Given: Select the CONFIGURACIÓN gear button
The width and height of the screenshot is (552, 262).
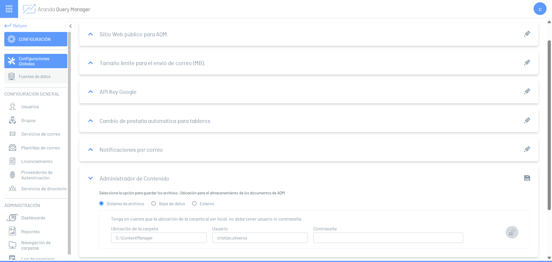Looking at the screenshot, I should point(36,39).
